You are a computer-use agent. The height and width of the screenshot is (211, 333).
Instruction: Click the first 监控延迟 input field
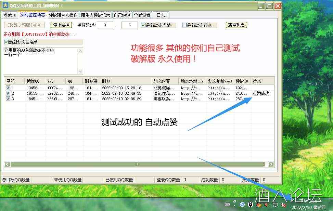click(x=105, y=25)
